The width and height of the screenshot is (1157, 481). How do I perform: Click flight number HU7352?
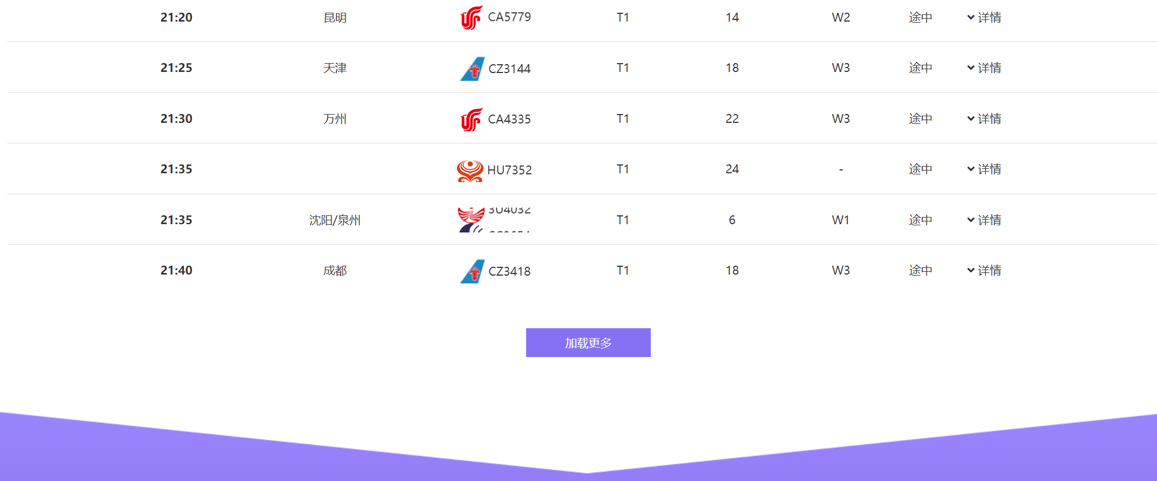pyautogui.click(x=509, y=170)
